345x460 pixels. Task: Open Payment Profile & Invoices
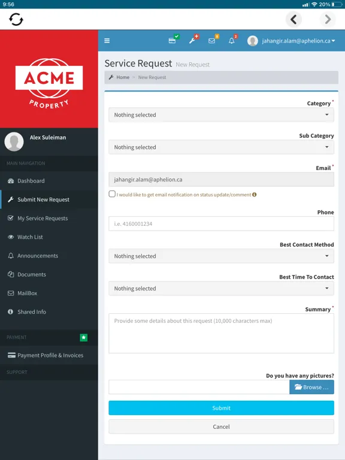click(x=49, y=355)
